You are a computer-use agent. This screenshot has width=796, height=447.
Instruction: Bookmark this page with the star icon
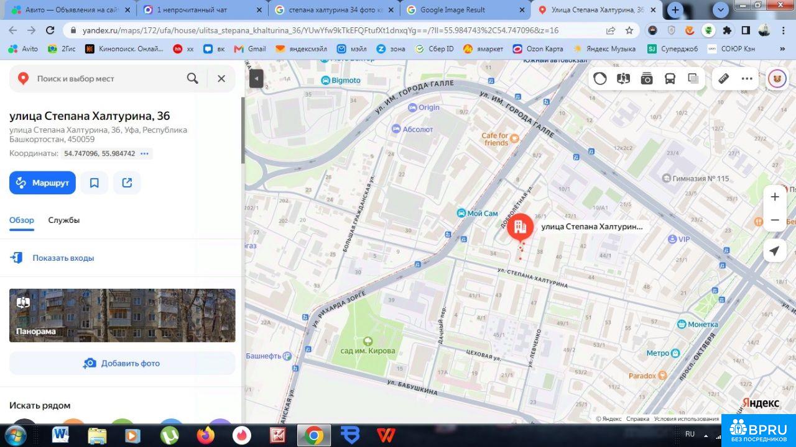coord(629,30)
